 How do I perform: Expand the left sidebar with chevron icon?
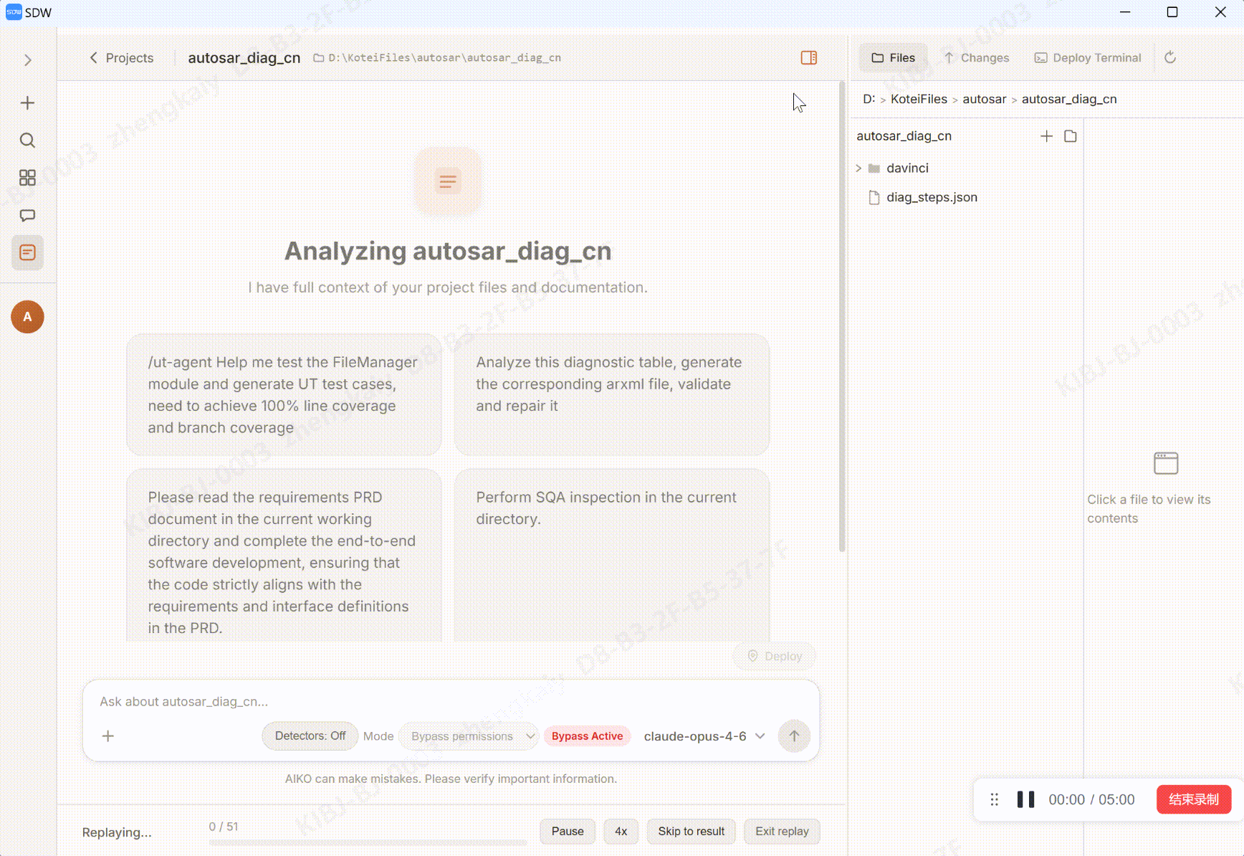27,60
